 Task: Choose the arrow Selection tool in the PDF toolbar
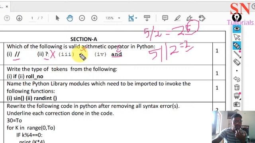coord(57,18)
